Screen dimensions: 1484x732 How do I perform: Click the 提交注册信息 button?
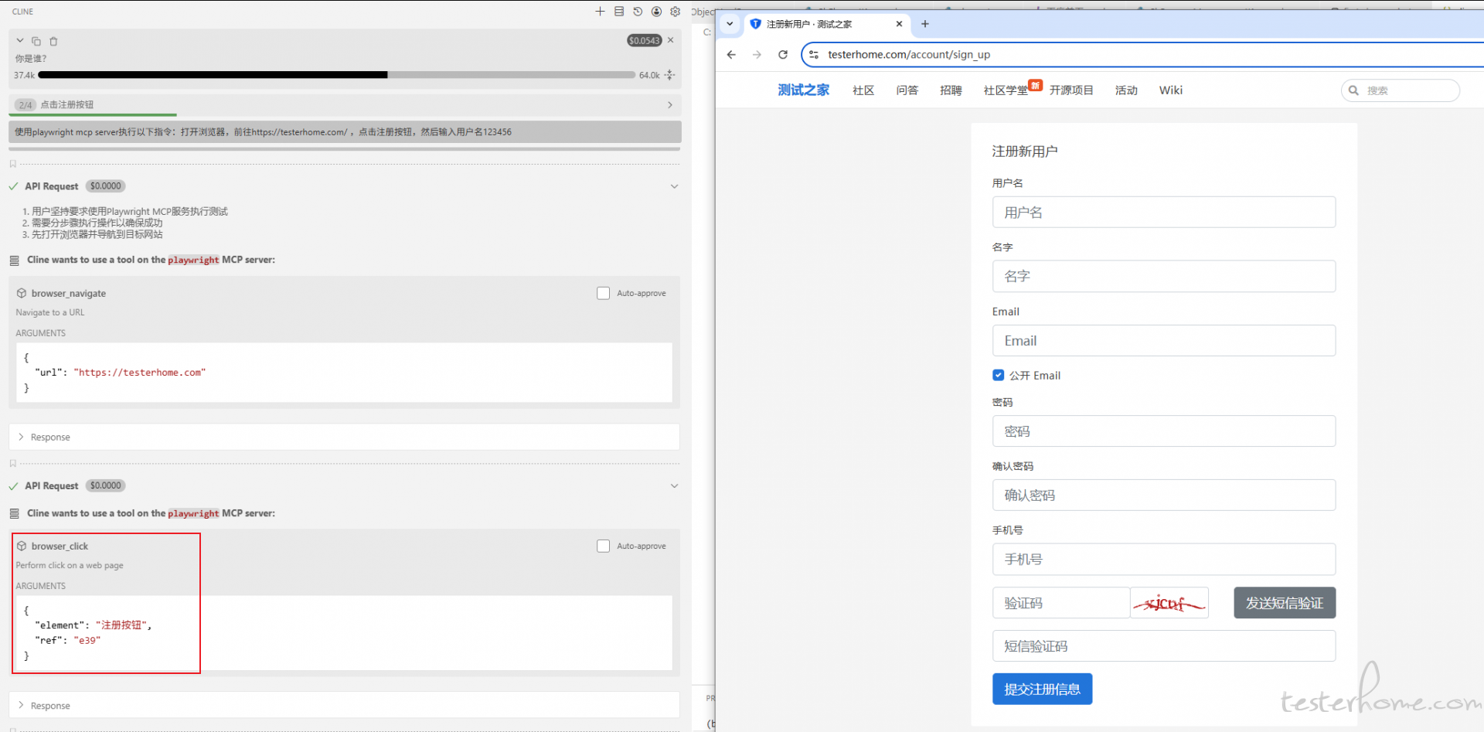click(1042, 689)
